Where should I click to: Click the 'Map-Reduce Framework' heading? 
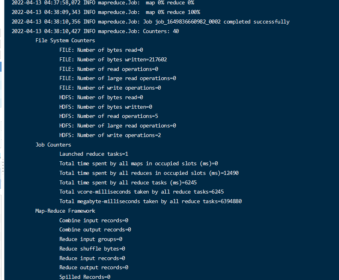[x=65, y=211]
